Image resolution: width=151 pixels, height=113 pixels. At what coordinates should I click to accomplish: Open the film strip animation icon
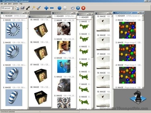point(23,8)
